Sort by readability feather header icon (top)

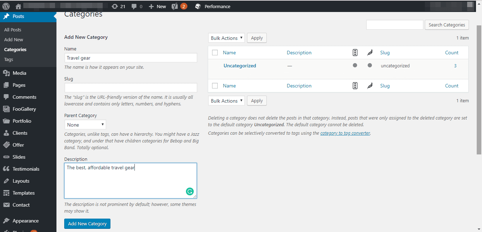pyautogui.click(x=370, y=53)
